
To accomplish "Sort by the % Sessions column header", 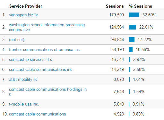I will [141, 6].
